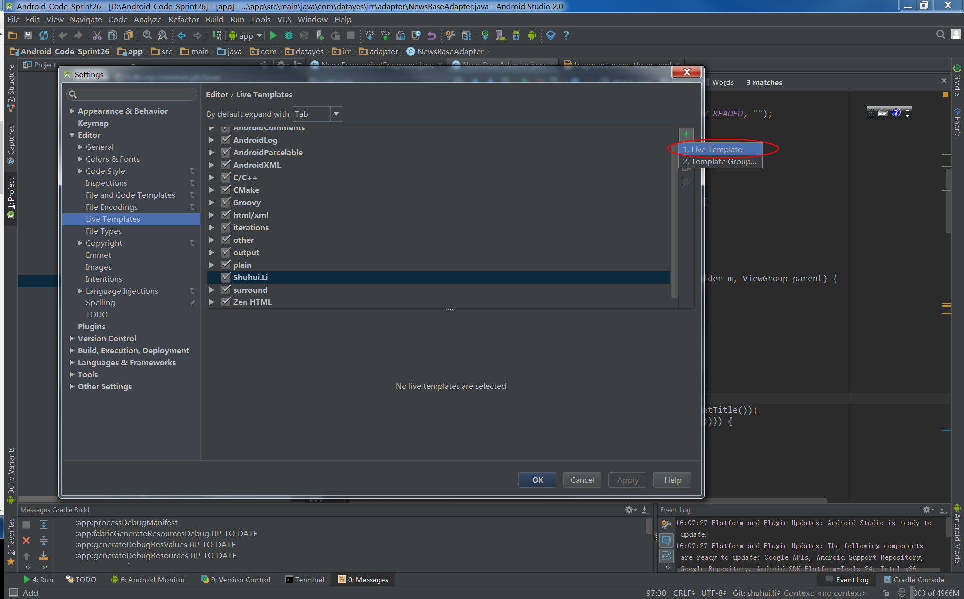This screenshot has width=964, height=599.
Task: Toggle the Shuhui.Li group checkbox
Action: (x=226, y=277)
